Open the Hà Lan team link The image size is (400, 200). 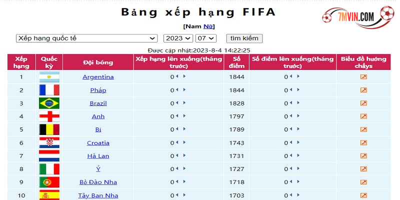(98, 156)
